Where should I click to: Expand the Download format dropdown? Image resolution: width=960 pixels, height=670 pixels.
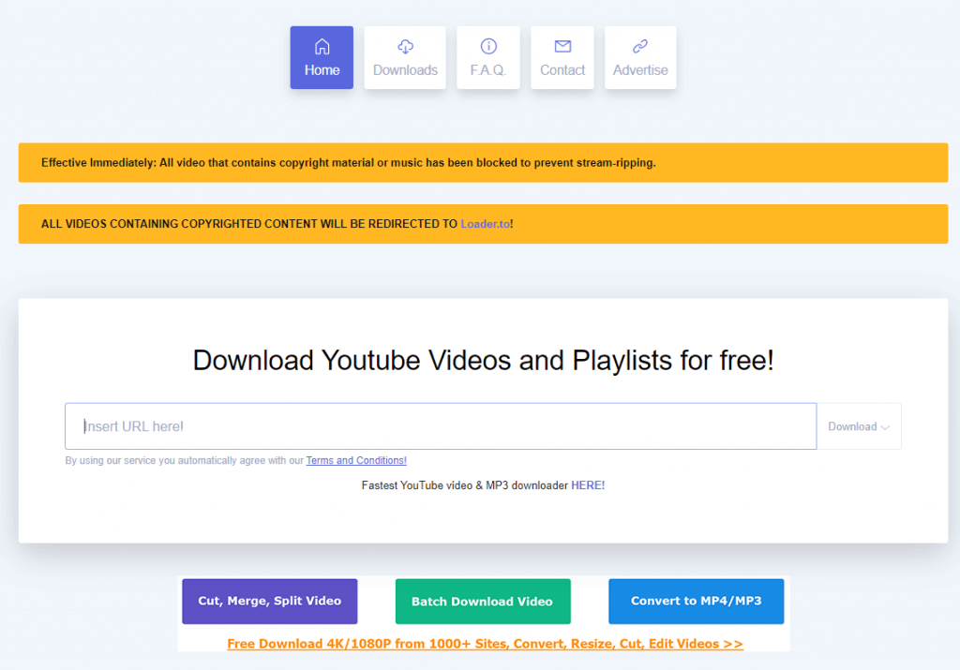[x=858, y=425]
